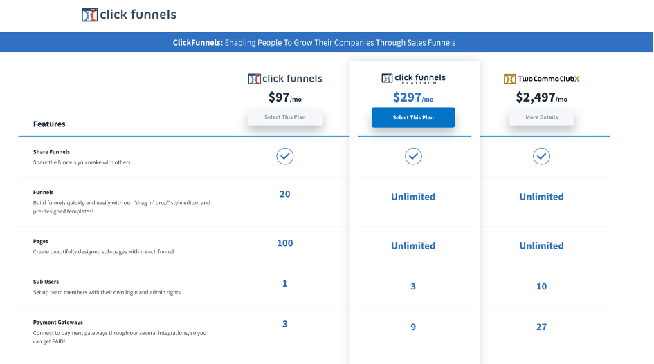The width and height of the screenshot is (654, 364).
Task: Click the $297/mo price text
Action: click(413, 97)
